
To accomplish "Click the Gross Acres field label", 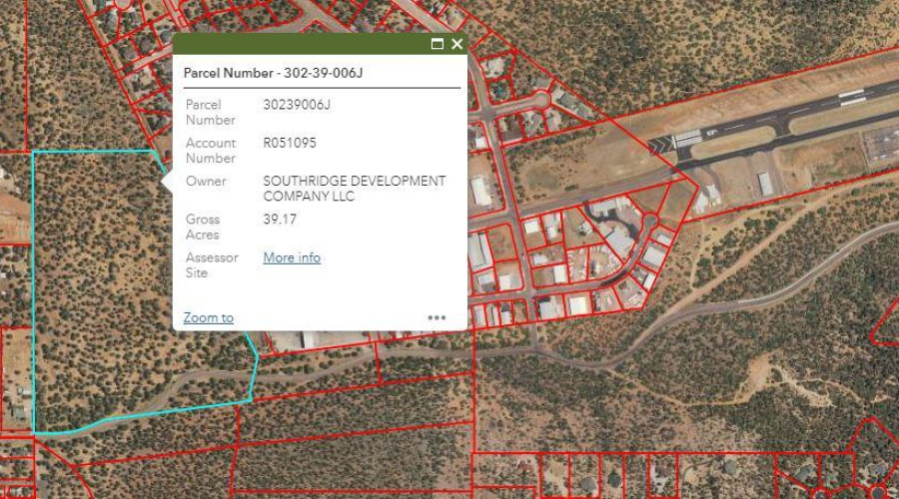I will coord(203,227).
